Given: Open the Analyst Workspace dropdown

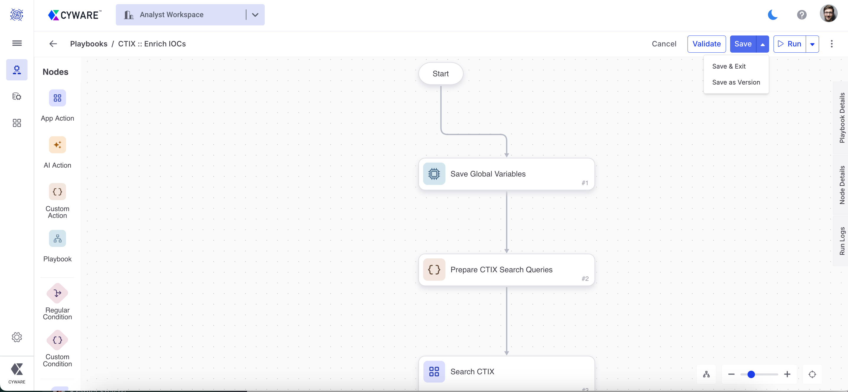Looking at the screenshot, I should [255, 15].
